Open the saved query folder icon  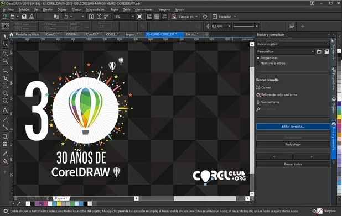click(x=319, y=51)
